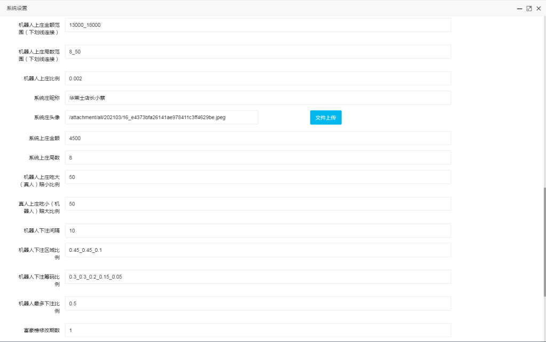This screenshot has width=546, height=342.
Task: Focus the 富豪榜修改期数 input box
Action: (x=258, y=330)
